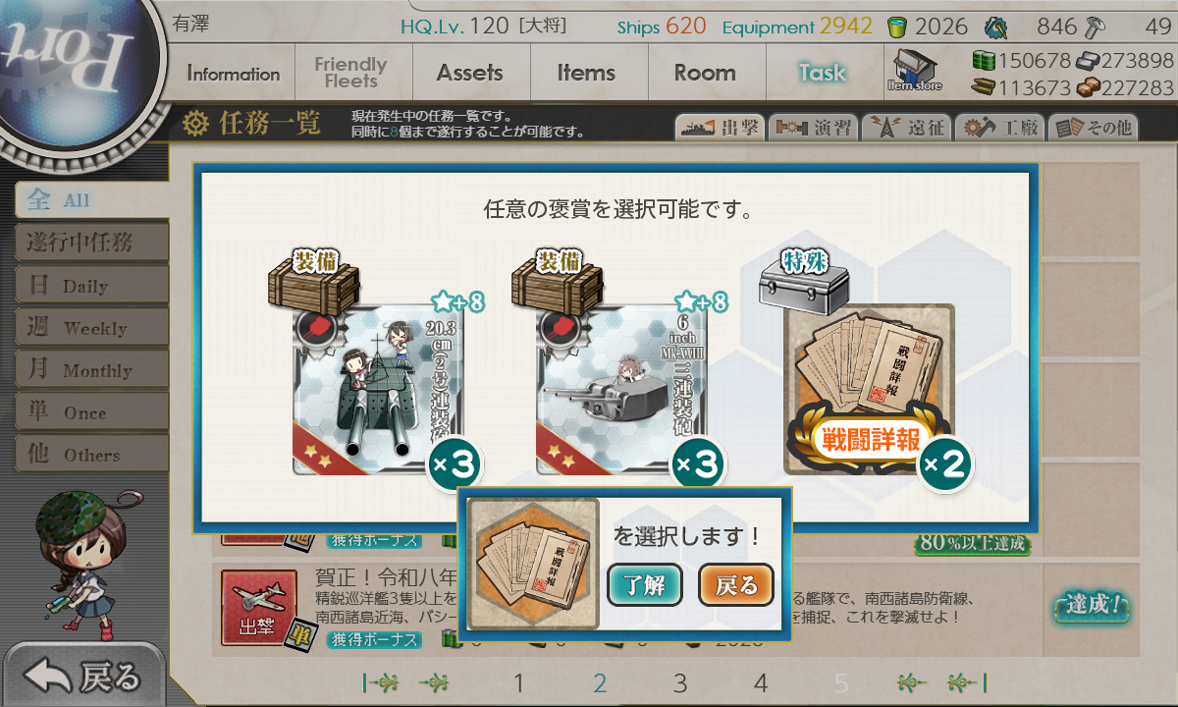Show only 遂行中任務 in-progress quests
The width and height of the screenshot is (1178, 707).
pyautogui.click(x=91, y=242)
